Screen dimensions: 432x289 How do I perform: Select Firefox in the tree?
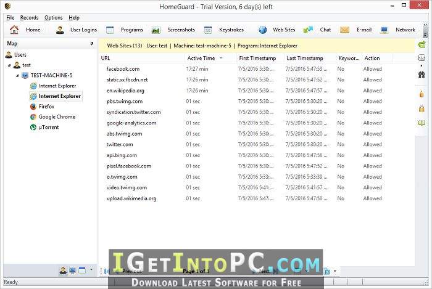pyautogui.click(x=42, y=107)
